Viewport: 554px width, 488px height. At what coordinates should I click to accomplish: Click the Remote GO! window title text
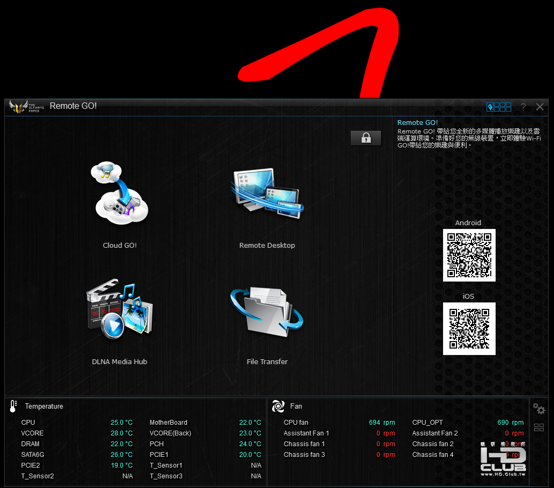pos(73,106)
